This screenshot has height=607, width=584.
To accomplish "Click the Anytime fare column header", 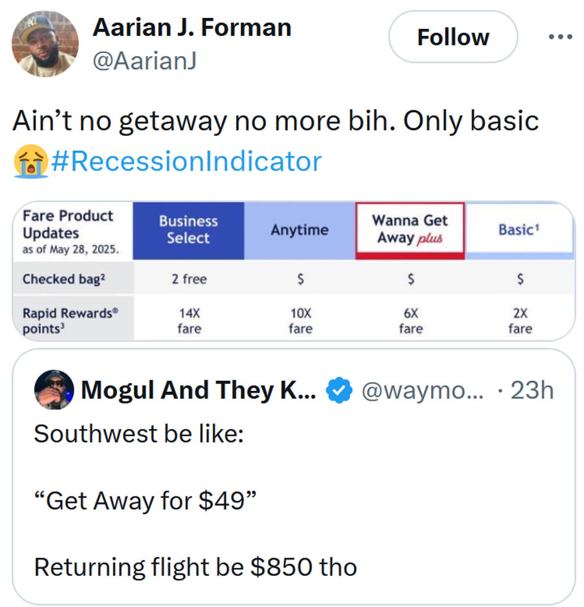I will click(x=299, y=230).
